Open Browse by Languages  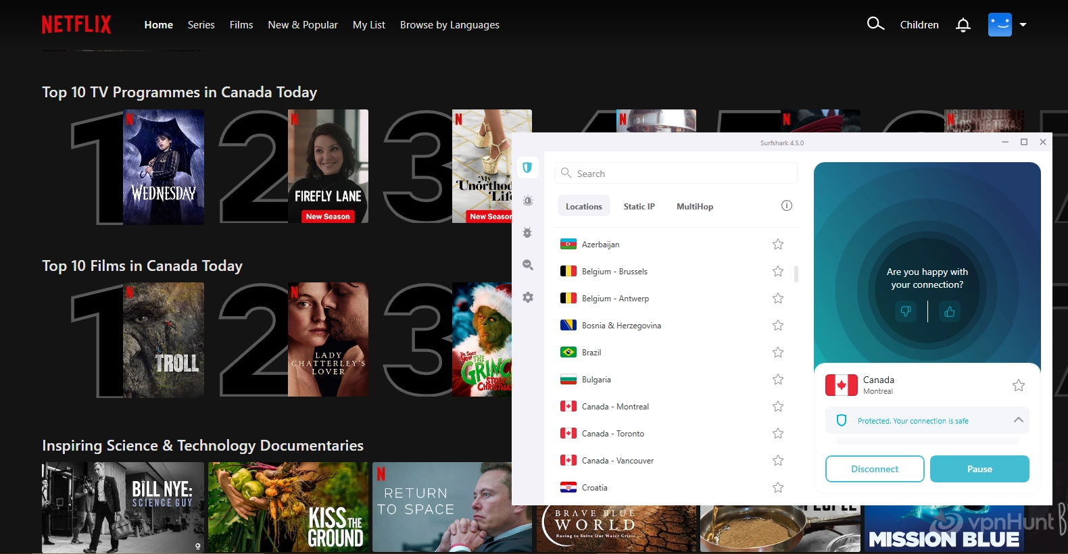tap(450, 25)
